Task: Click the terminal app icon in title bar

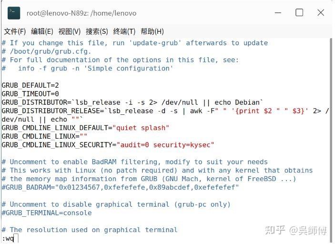Action: [14, 13]
